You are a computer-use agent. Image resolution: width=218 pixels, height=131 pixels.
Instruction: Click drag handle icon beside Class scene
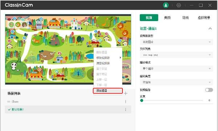pyautogui.click(x=9, y=102)
